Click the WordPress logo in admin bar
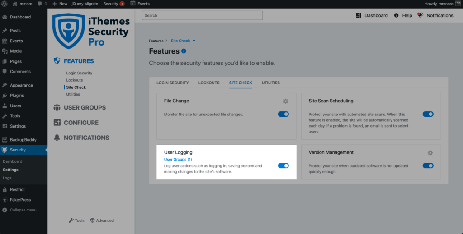This screenshot has height=234, width=463. tap(5, 4)
